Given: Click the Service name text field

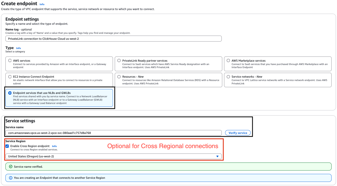Looking at the screenshot, I should point(114,133).
